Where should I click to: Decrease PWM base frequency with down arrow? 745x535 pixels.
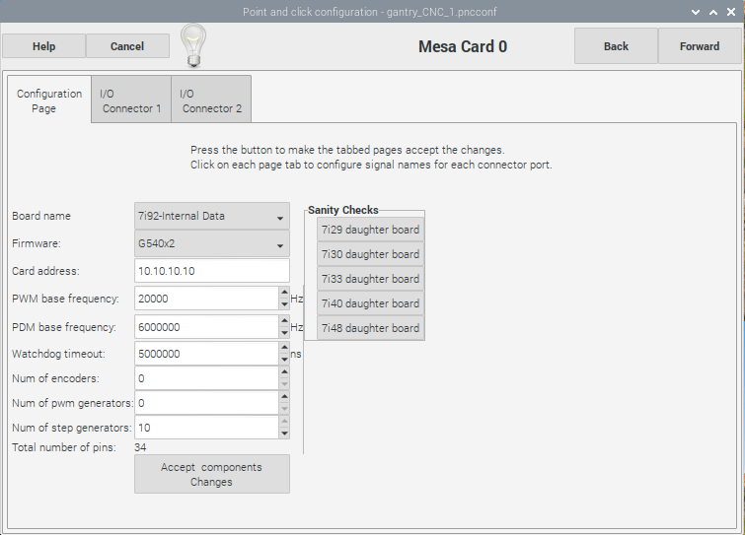[284, 304]
